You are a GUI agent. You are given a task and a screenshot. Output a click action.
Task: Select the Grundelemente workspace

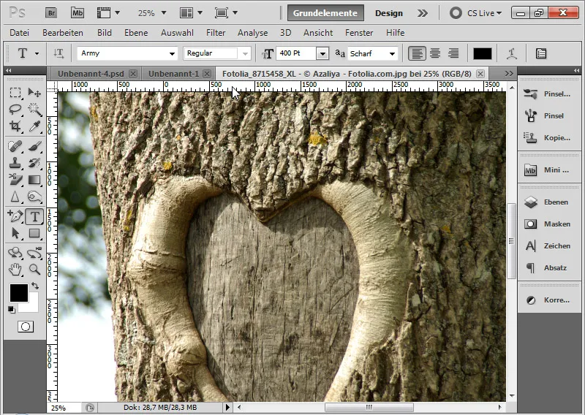tap(325, 13)
